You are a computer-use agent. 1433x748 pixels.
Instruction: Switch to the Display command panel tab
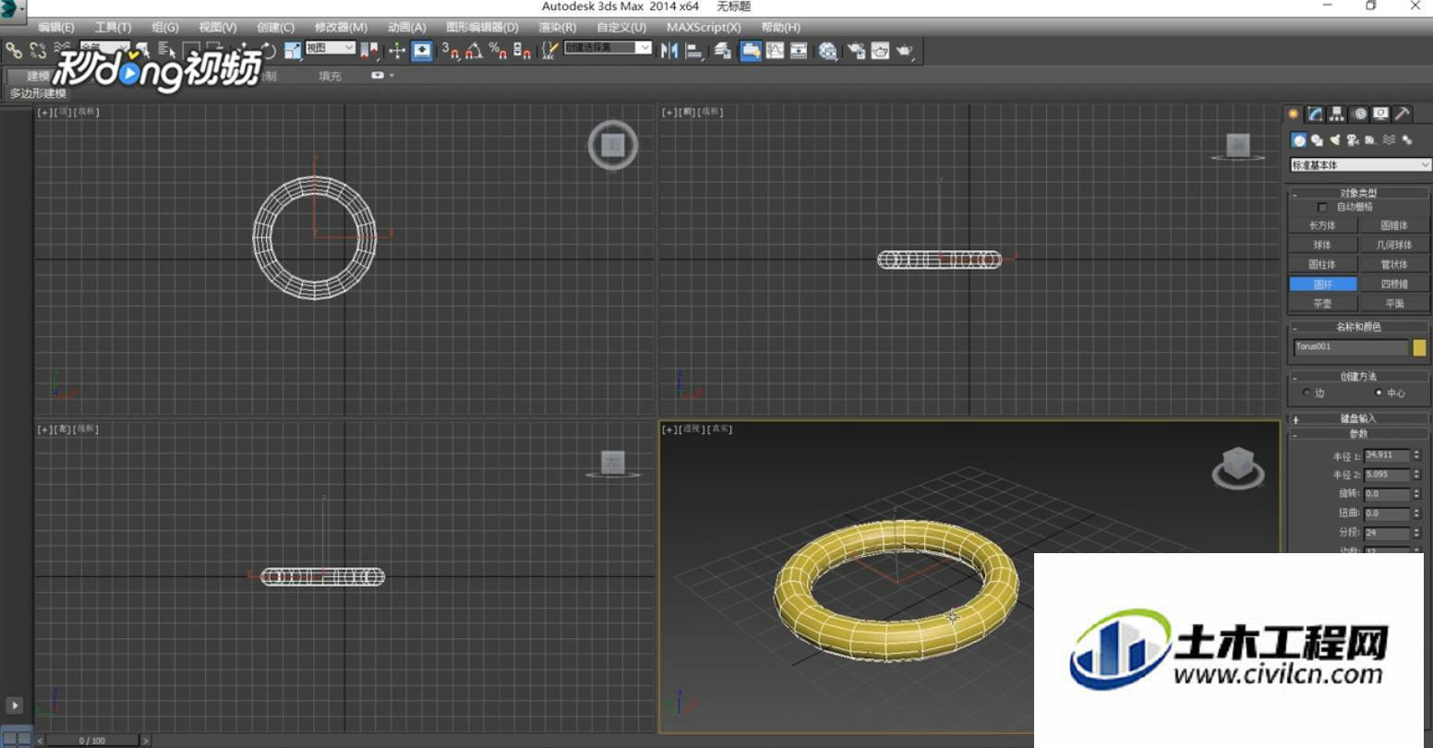click(x=1380, y=114)
